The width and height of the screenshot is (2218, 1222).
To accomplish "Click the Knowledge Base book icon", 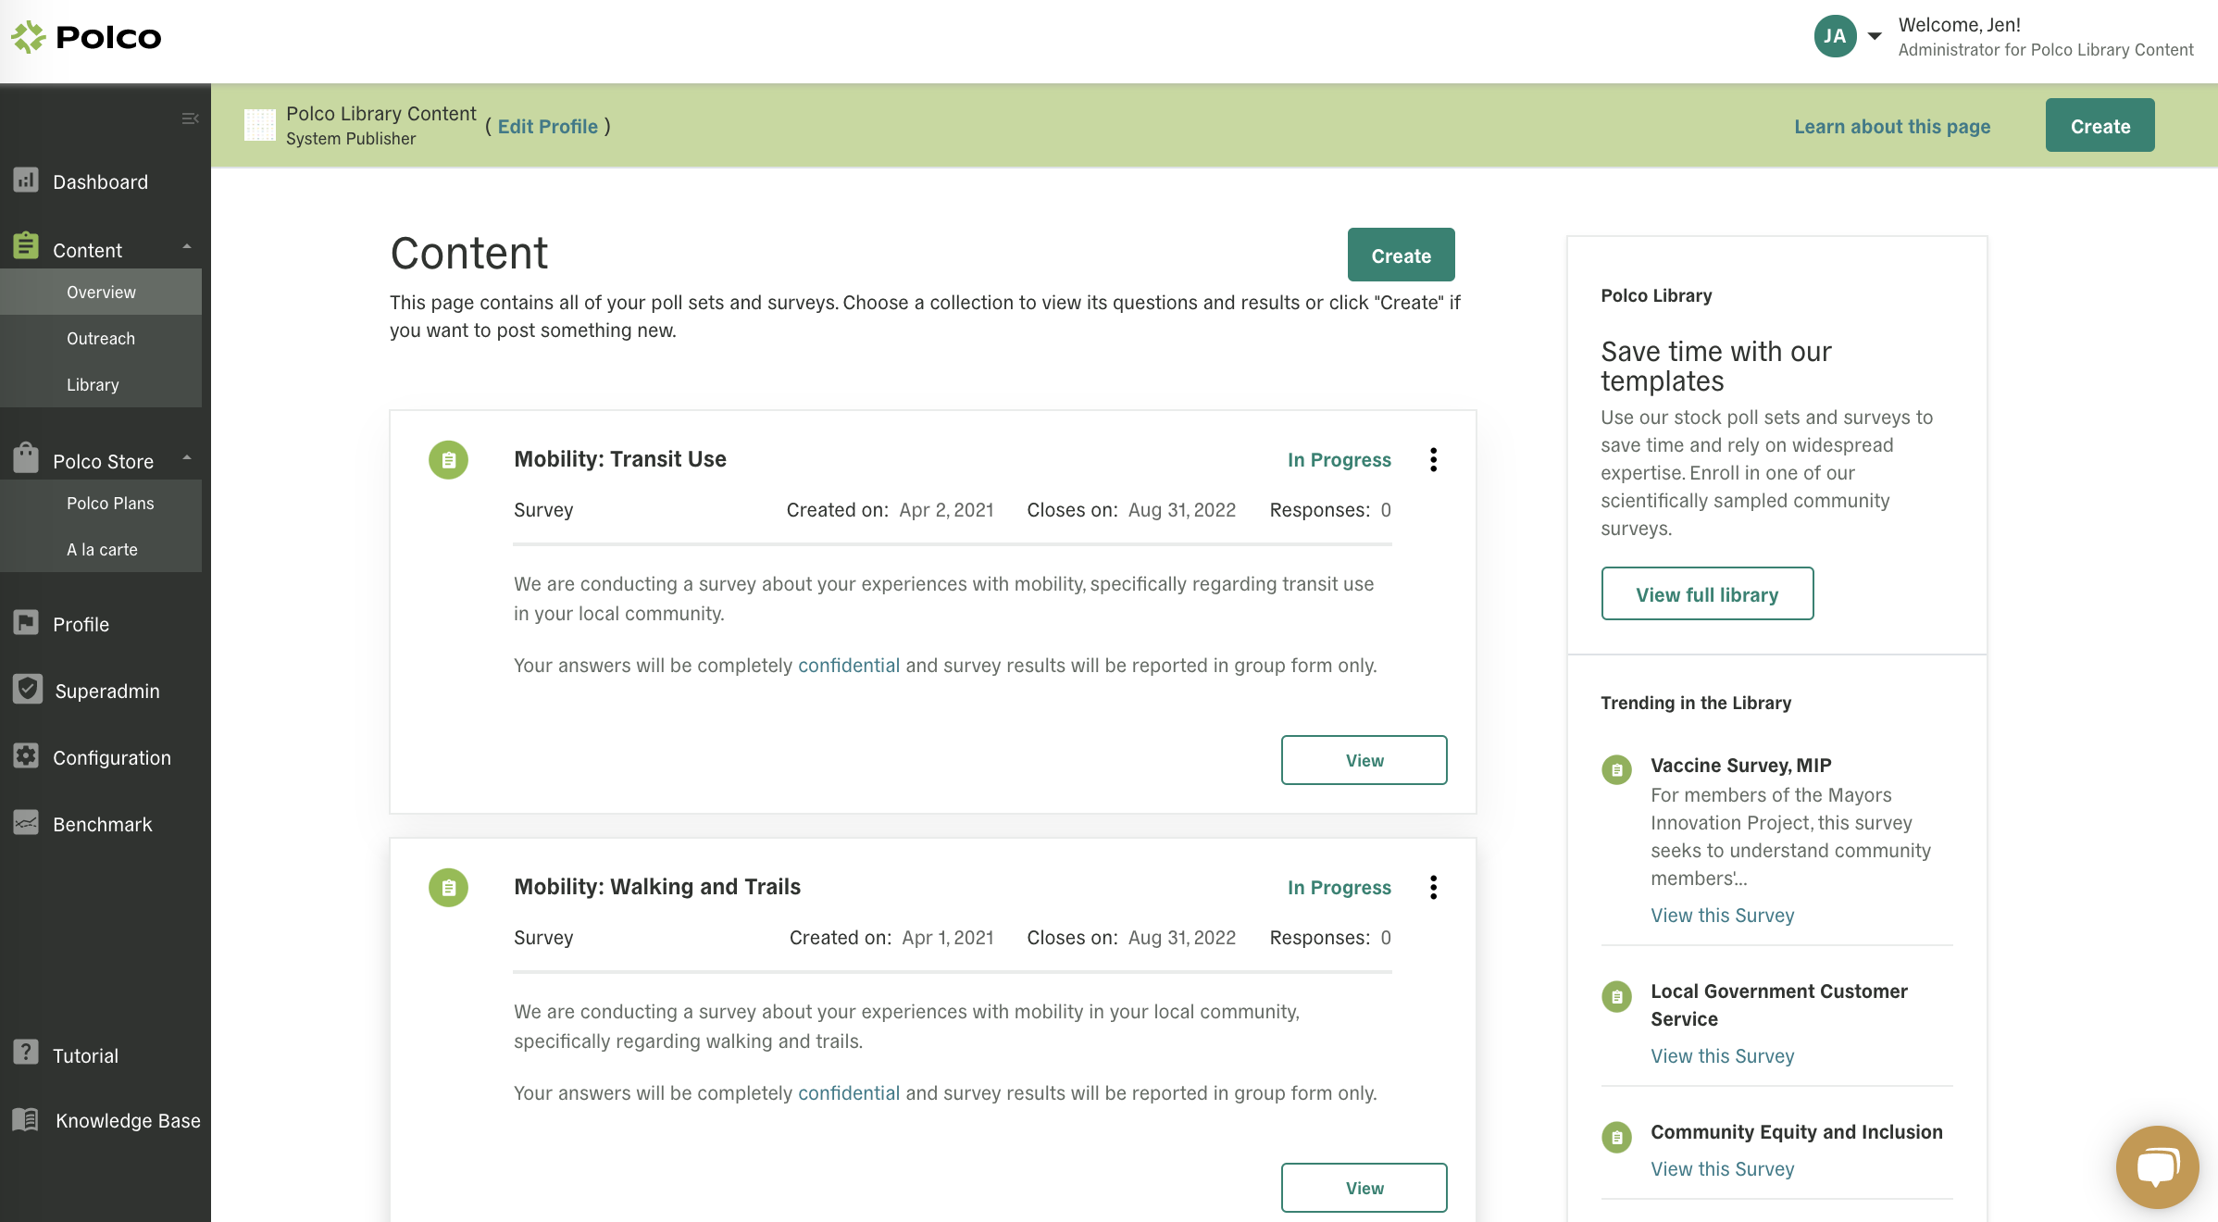I will coord(26,1119).
